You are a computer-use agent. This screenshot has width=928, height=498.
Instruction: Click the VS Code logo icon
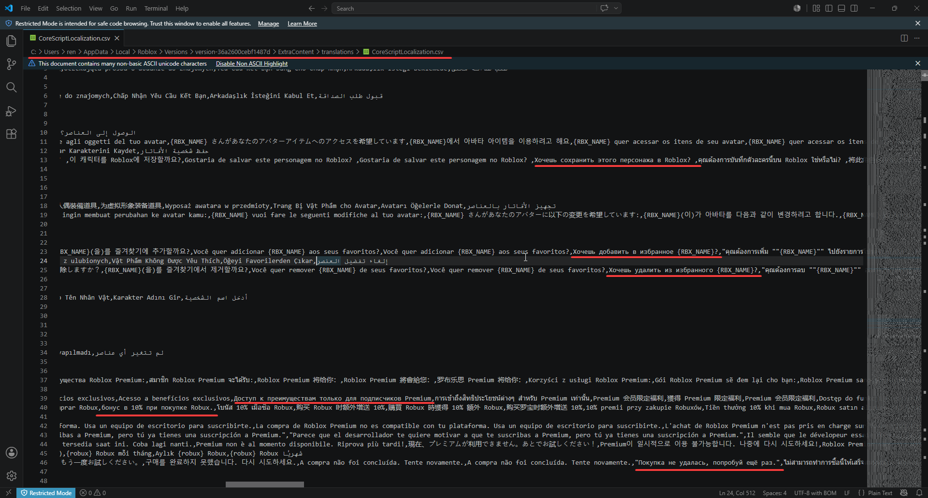[x=9, y=8]
